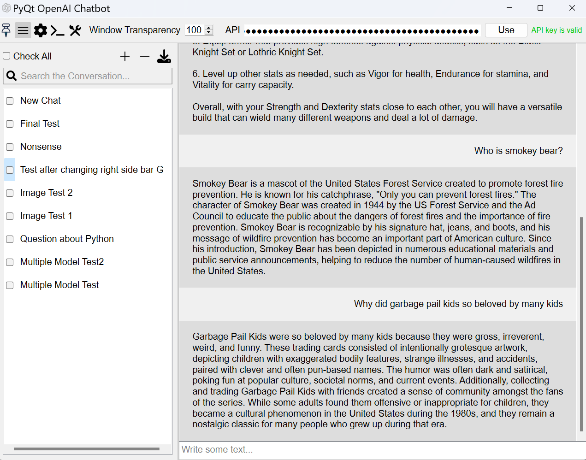The height and width of the screenshot is (460, 586).
Task: Toggle the Check All checkbox
Action: click(6, 56)
